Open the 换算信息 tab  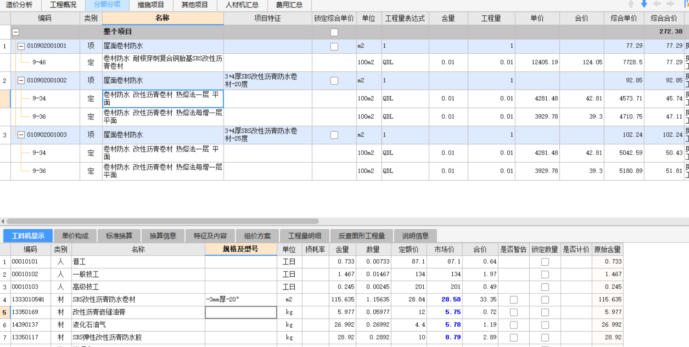[163, 236]
